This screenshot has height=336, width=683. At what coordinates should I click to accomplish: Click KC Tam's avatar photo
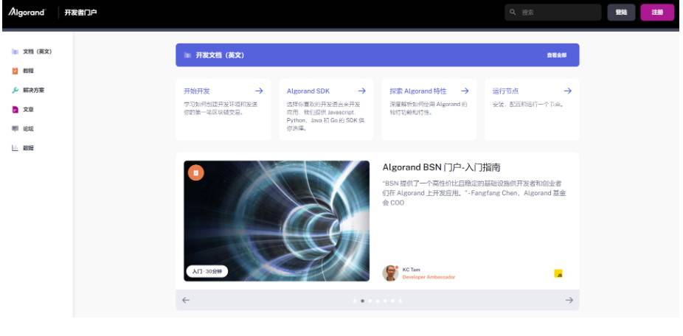point(390,273)
